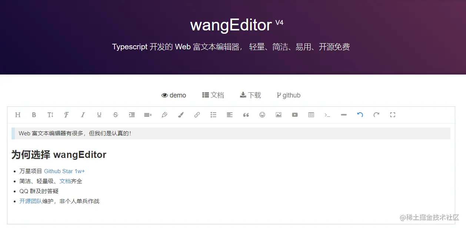This screenshot has width=466, height=228.
Task: Open the demo nav item
Action: (174, 95)
